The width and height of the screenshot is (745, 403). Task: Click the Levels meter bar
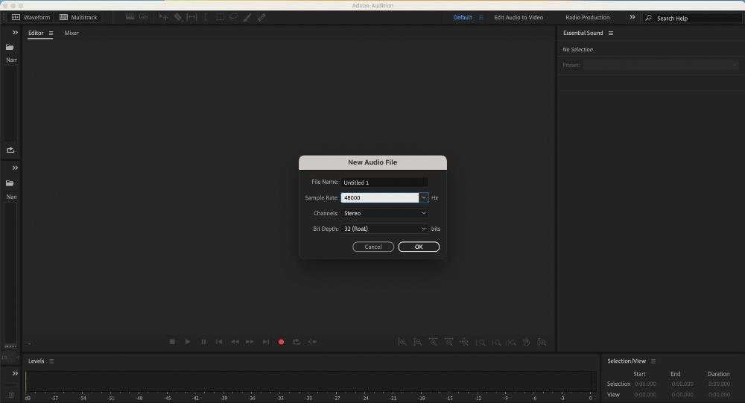(x=309, y=381)
